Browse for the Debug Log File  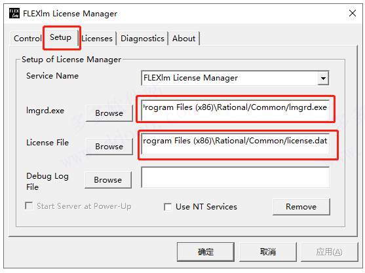(x=108, y=180)
